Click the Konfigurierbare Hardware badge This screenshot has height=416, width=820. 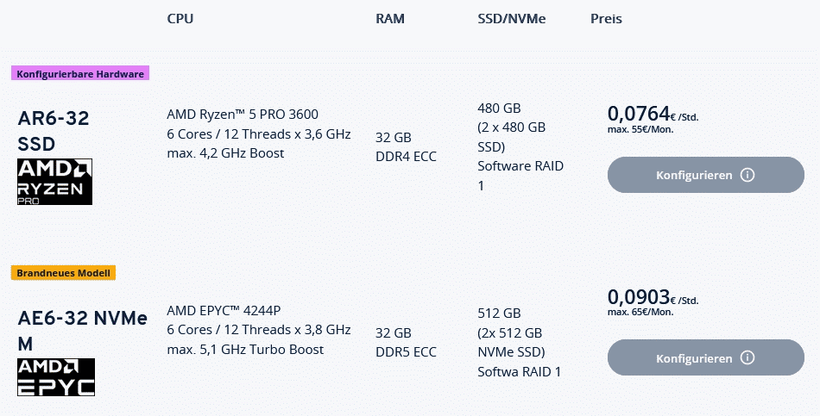click(x=80, y=74)
